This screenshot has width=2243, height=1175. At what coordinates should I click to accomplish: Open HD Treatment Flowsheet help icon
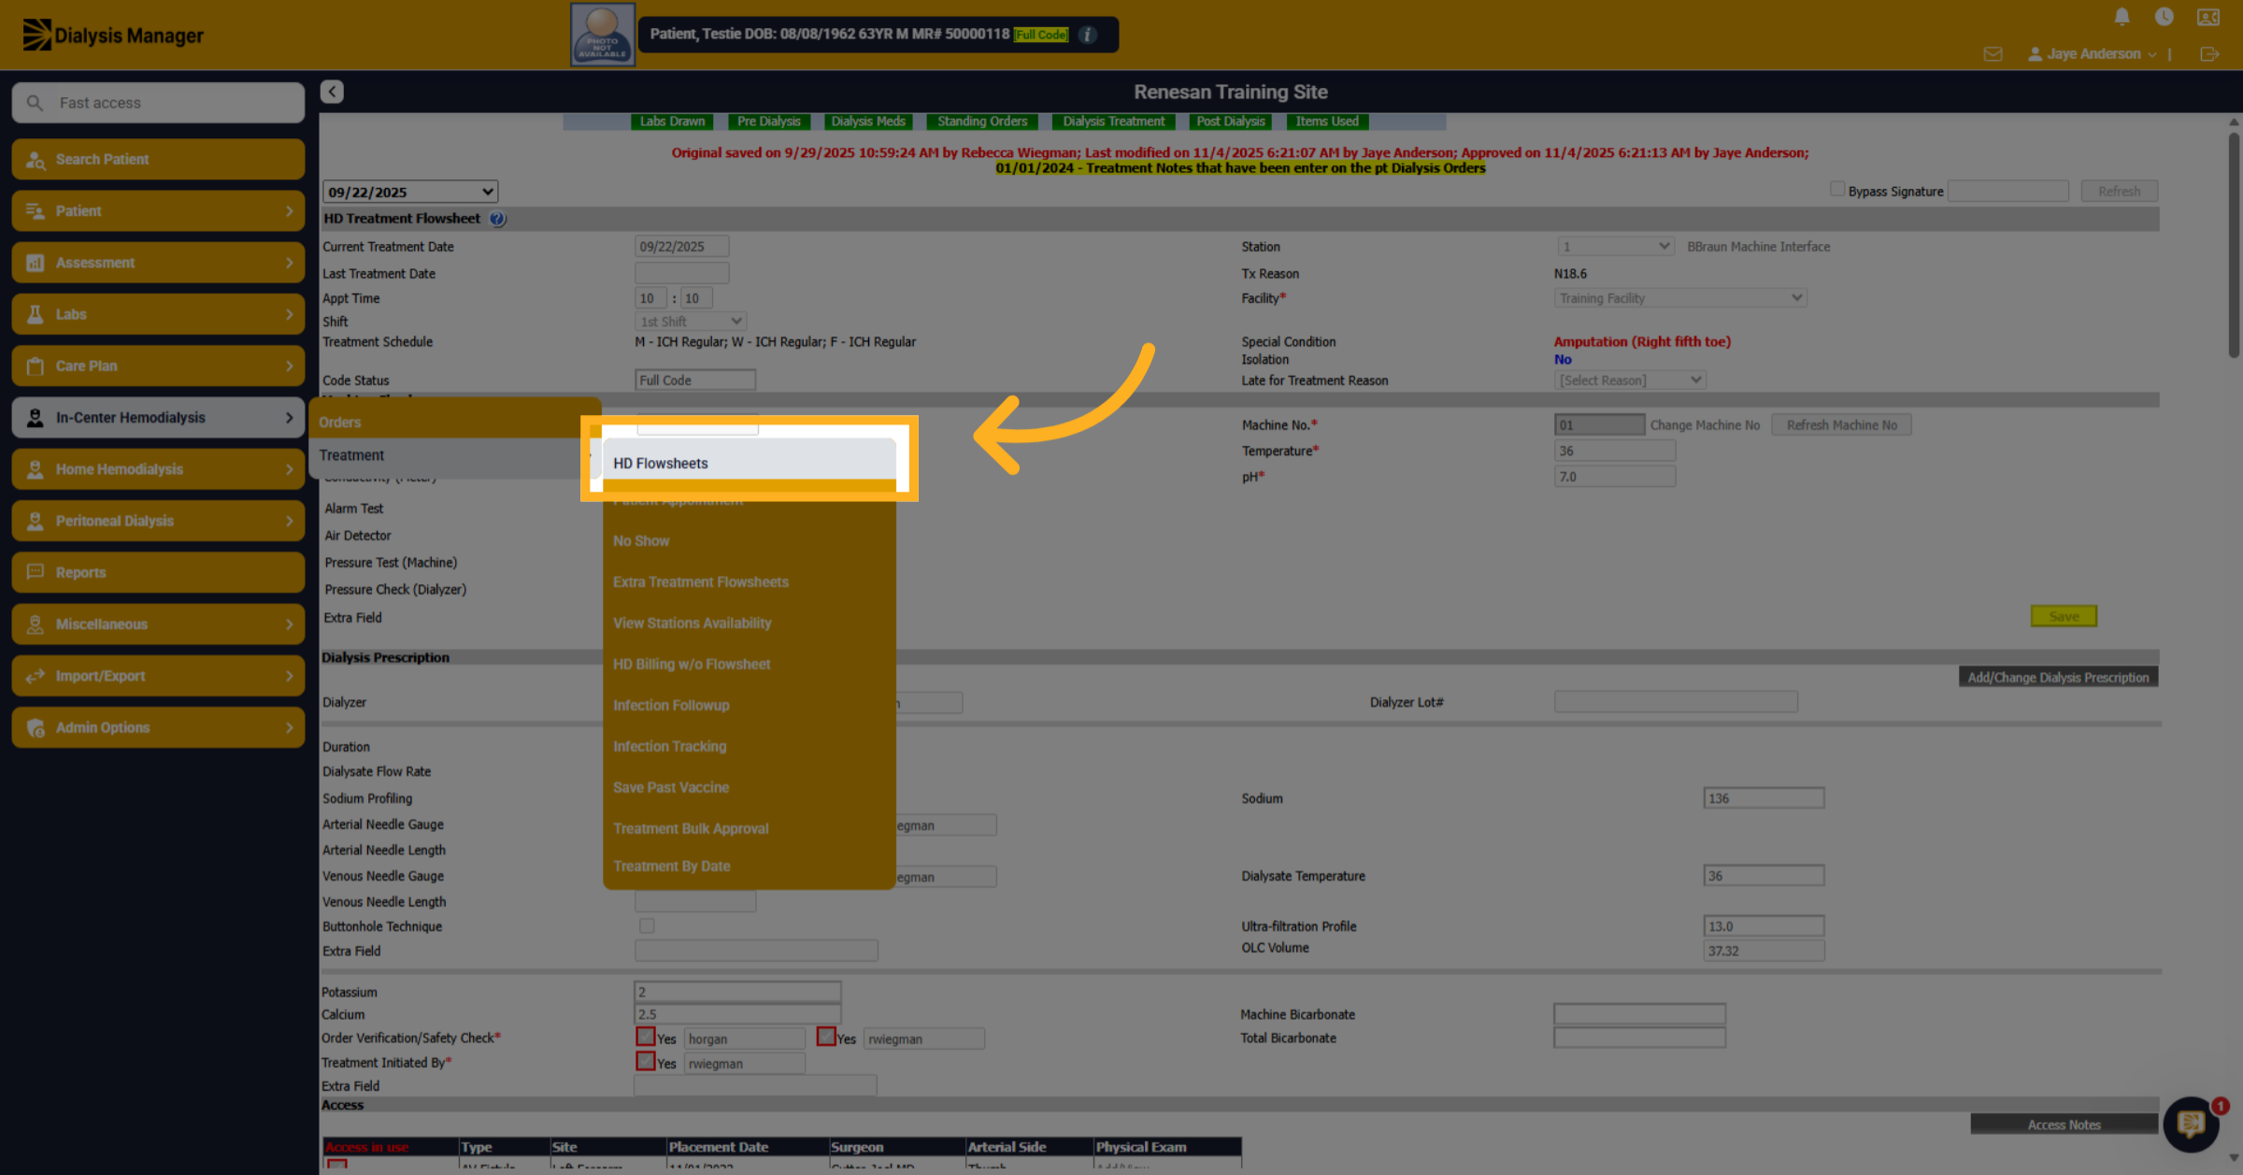click(497, 219)
